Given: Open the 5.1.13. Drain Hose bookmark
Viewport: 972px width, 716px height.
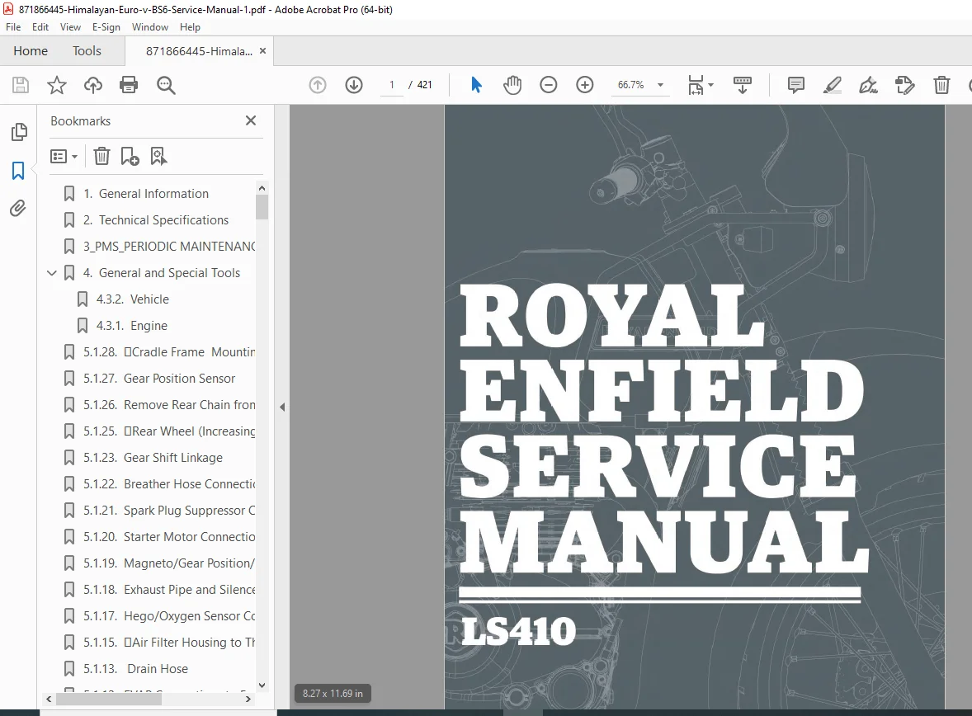Looking at the screenshot, I should pyautogui.click(x=136, y=669).
